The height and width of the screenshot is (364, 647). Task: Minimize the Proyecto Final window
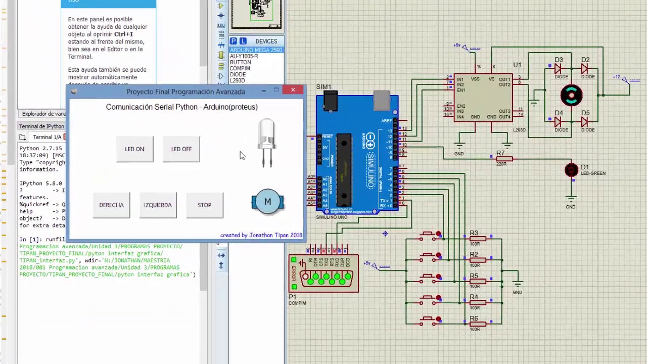[263, 90]
